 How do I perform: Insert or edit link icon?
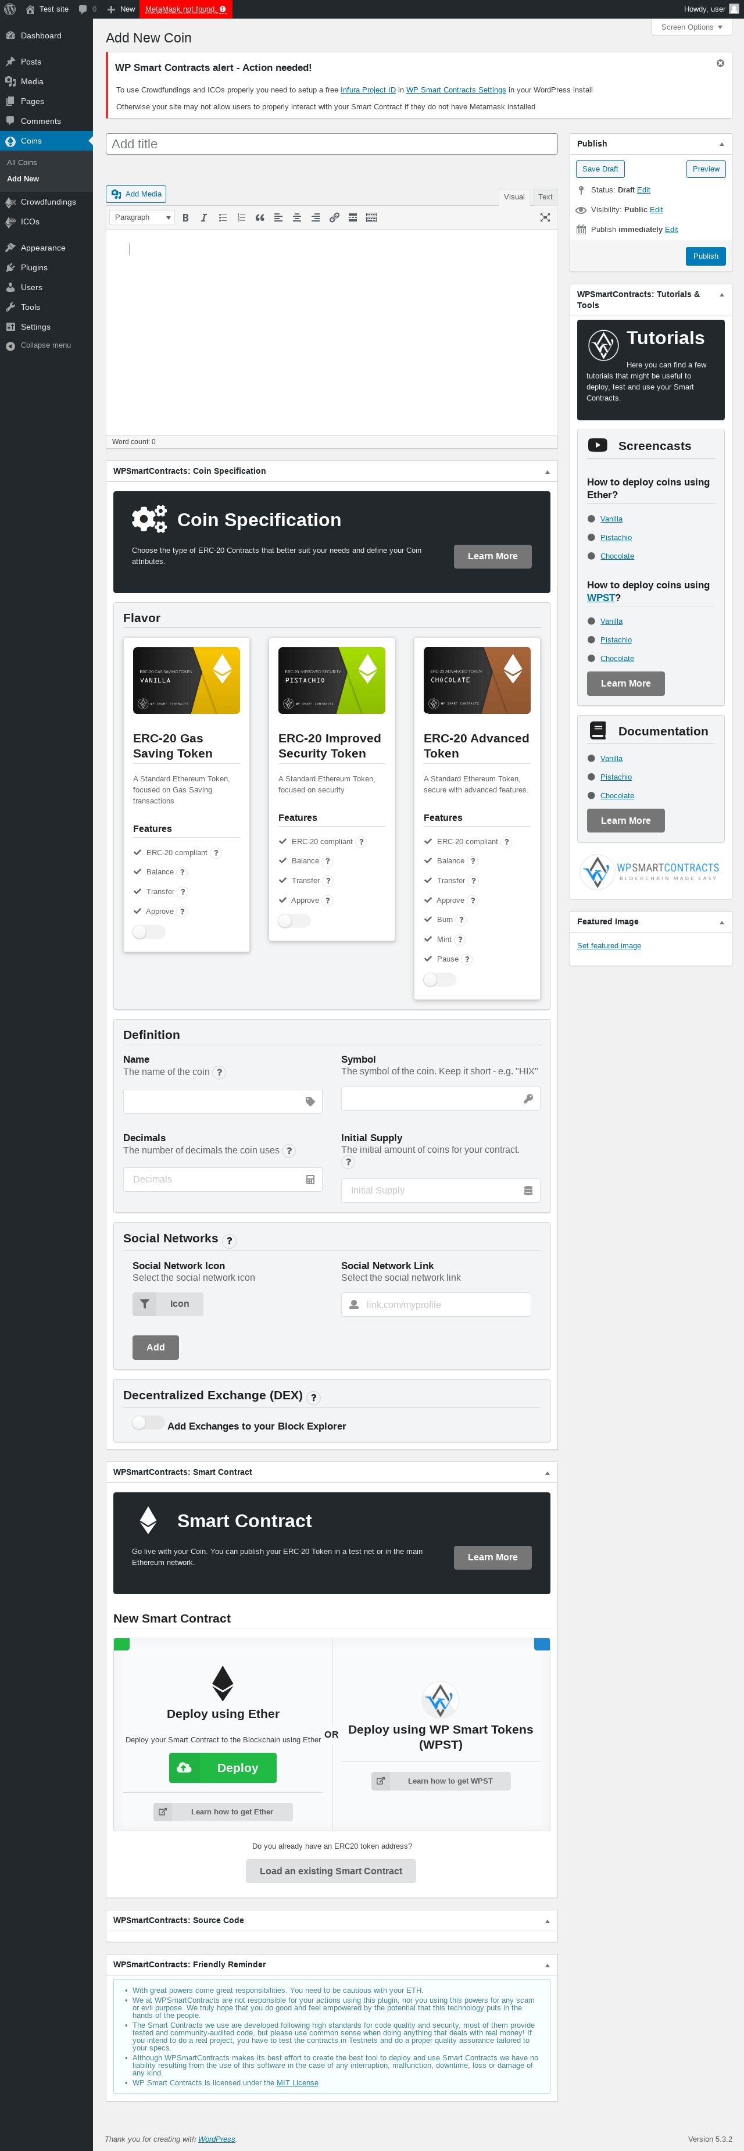pos(334,217)
